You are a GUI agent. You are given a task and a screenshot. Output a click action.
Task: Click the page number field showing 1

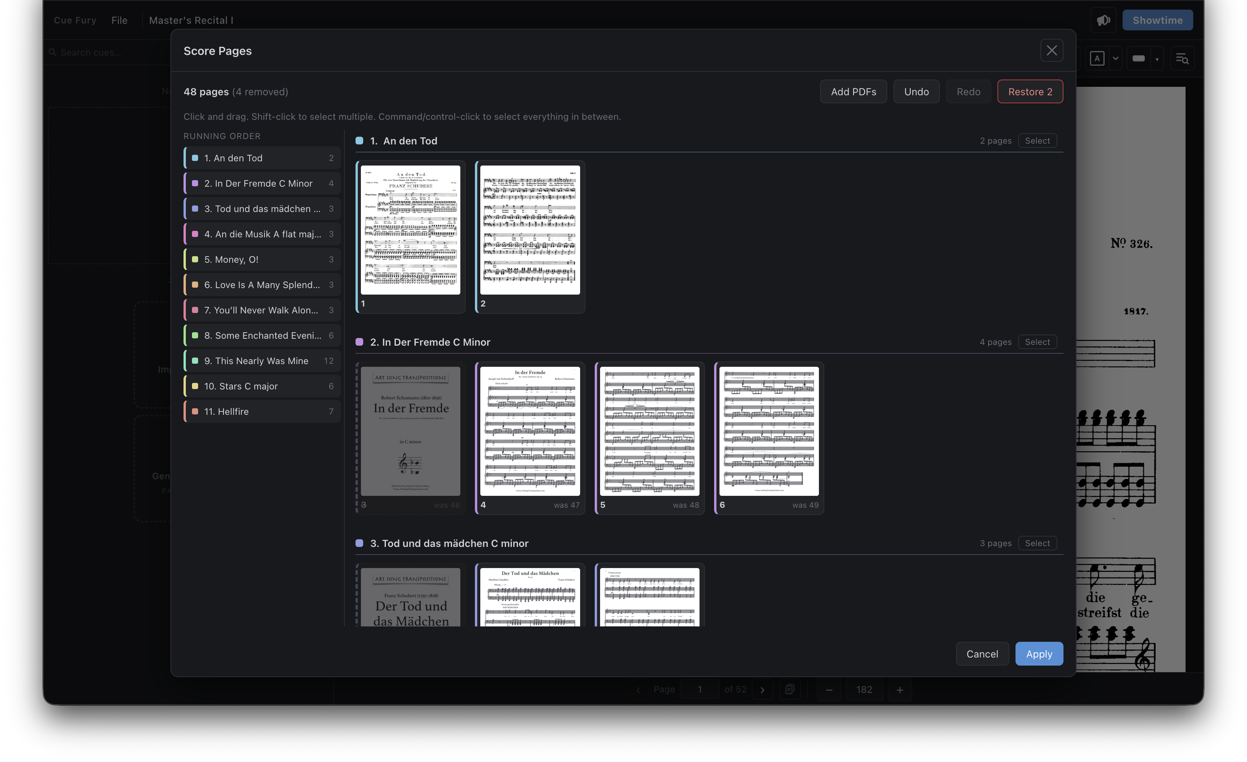pos(700,689)
